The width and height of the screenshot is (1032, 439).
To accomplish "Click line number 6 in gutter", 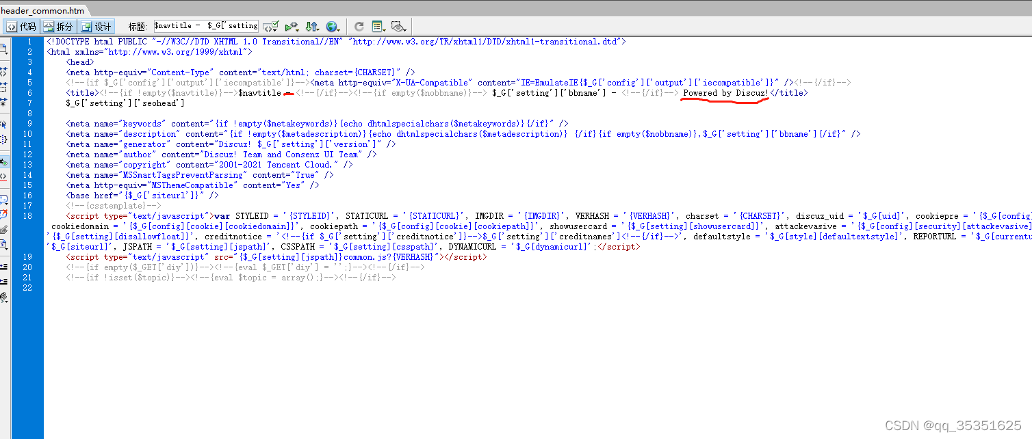I will (x=29, y=93).
